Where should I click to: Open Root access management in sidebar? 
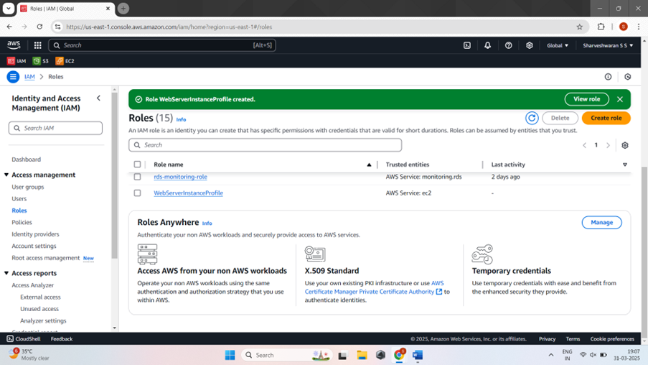pos(45,258)
